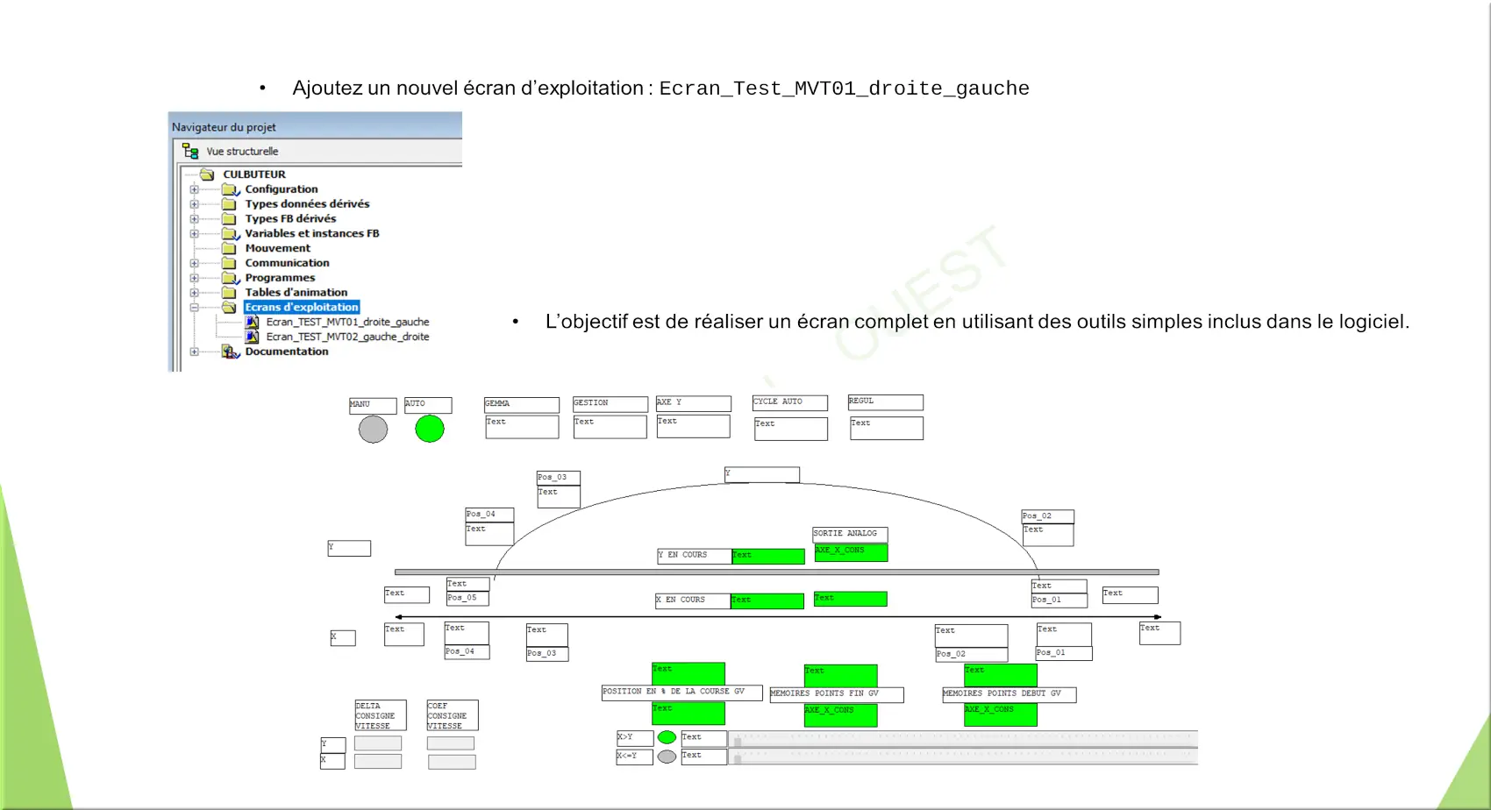This screenshot has height=810, width=1491.
Task: Click the green AUTO indicator circle
Action: pyautogui.click(x=430, y=429)
